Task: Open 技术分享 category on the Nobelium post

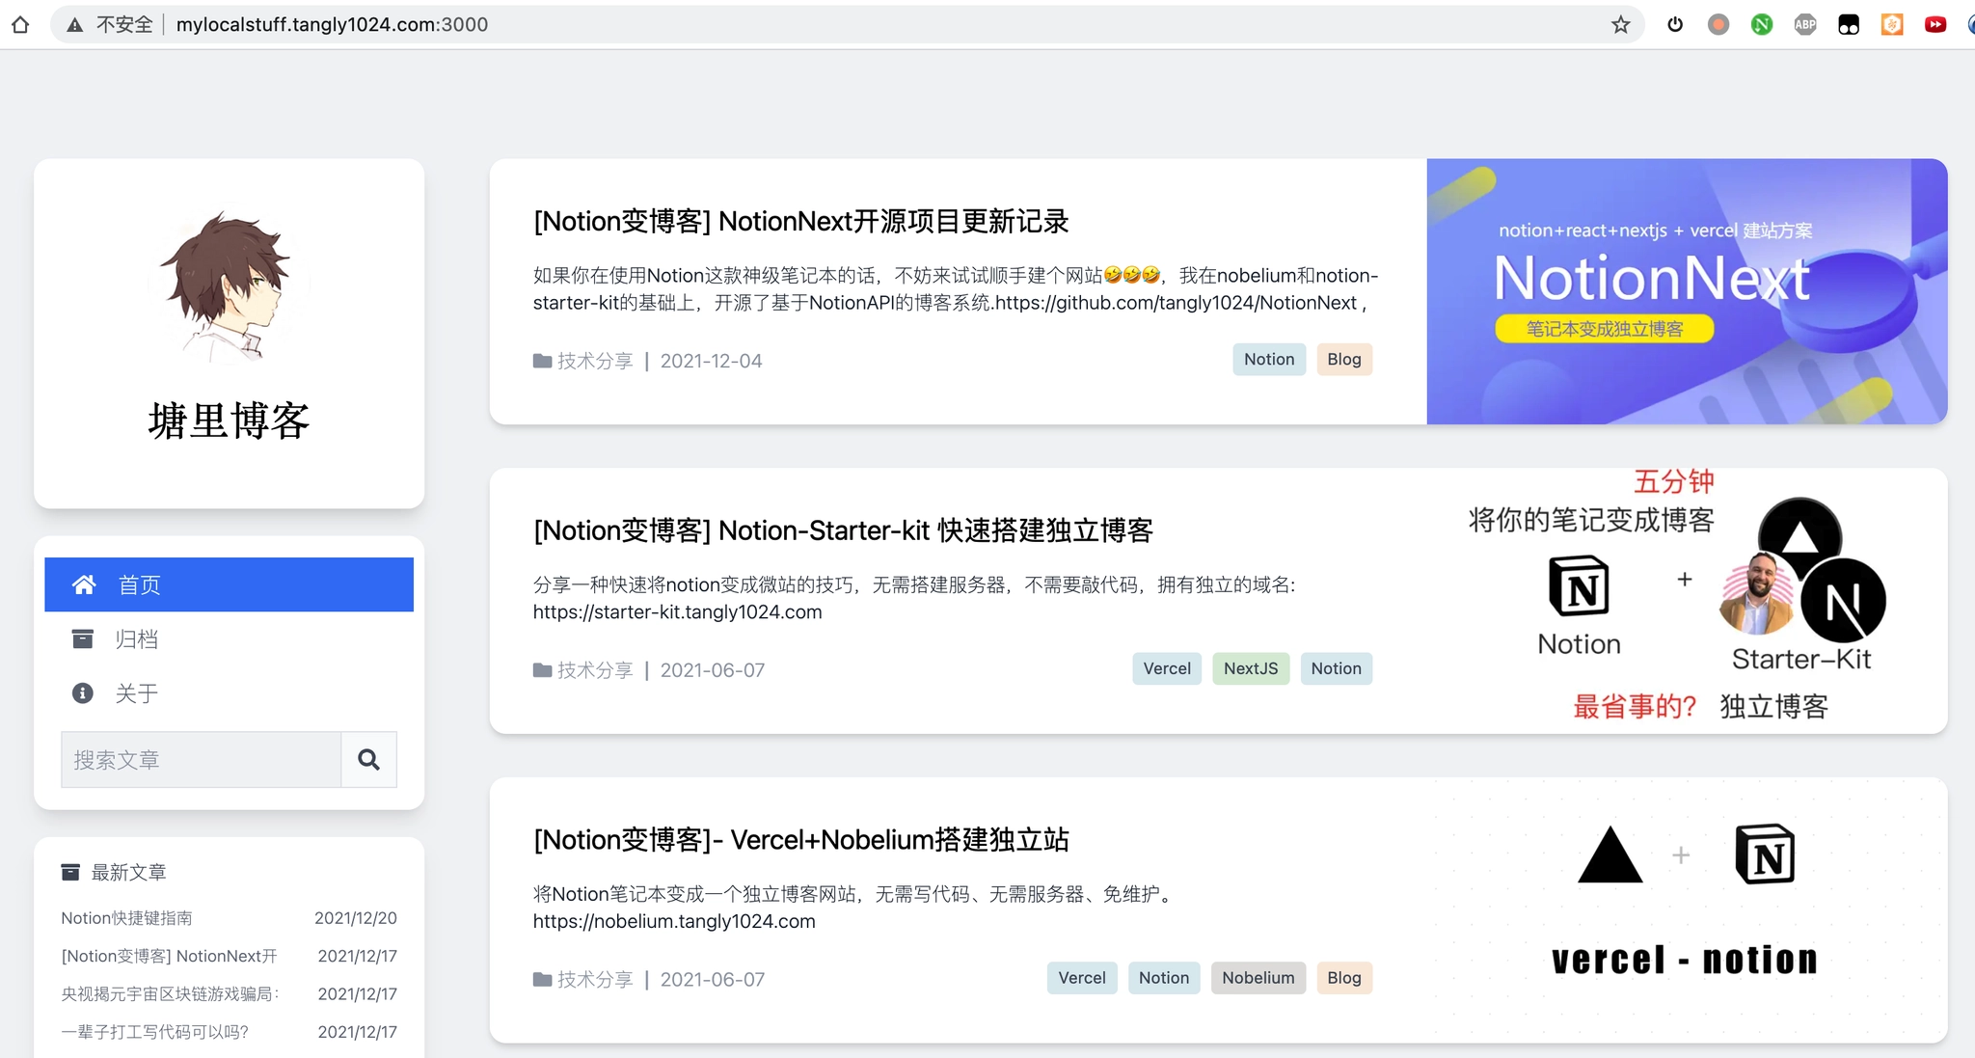Action: [x=595, y=980]
